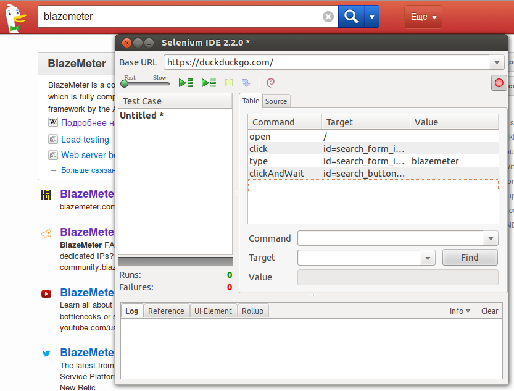514x391 pixels.
Task: Clear the log output
Action: 489,311
